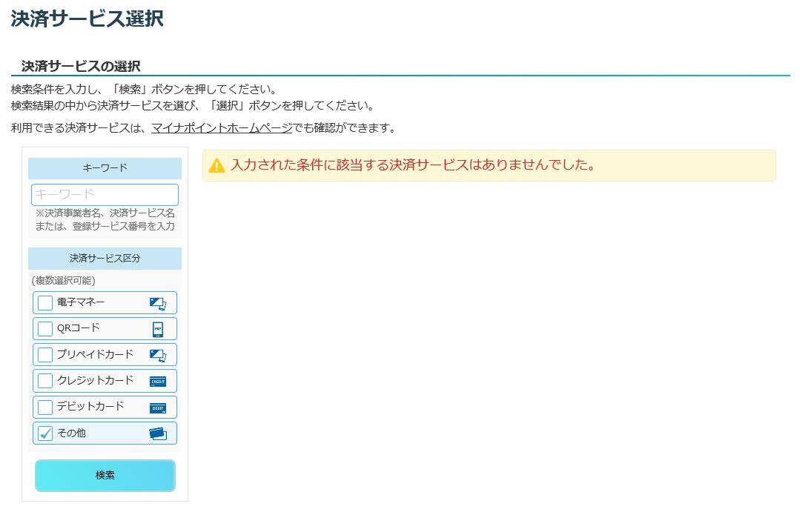The image size is (800, 512).
Task: Click the 電子マネー label text
Action: click(x=81, y=302)
